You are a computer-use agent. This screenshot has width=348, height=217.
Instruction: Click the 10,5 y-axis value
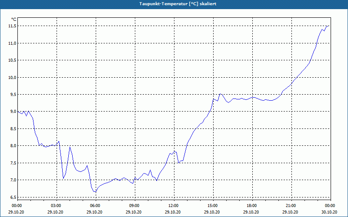pos(12,60)
